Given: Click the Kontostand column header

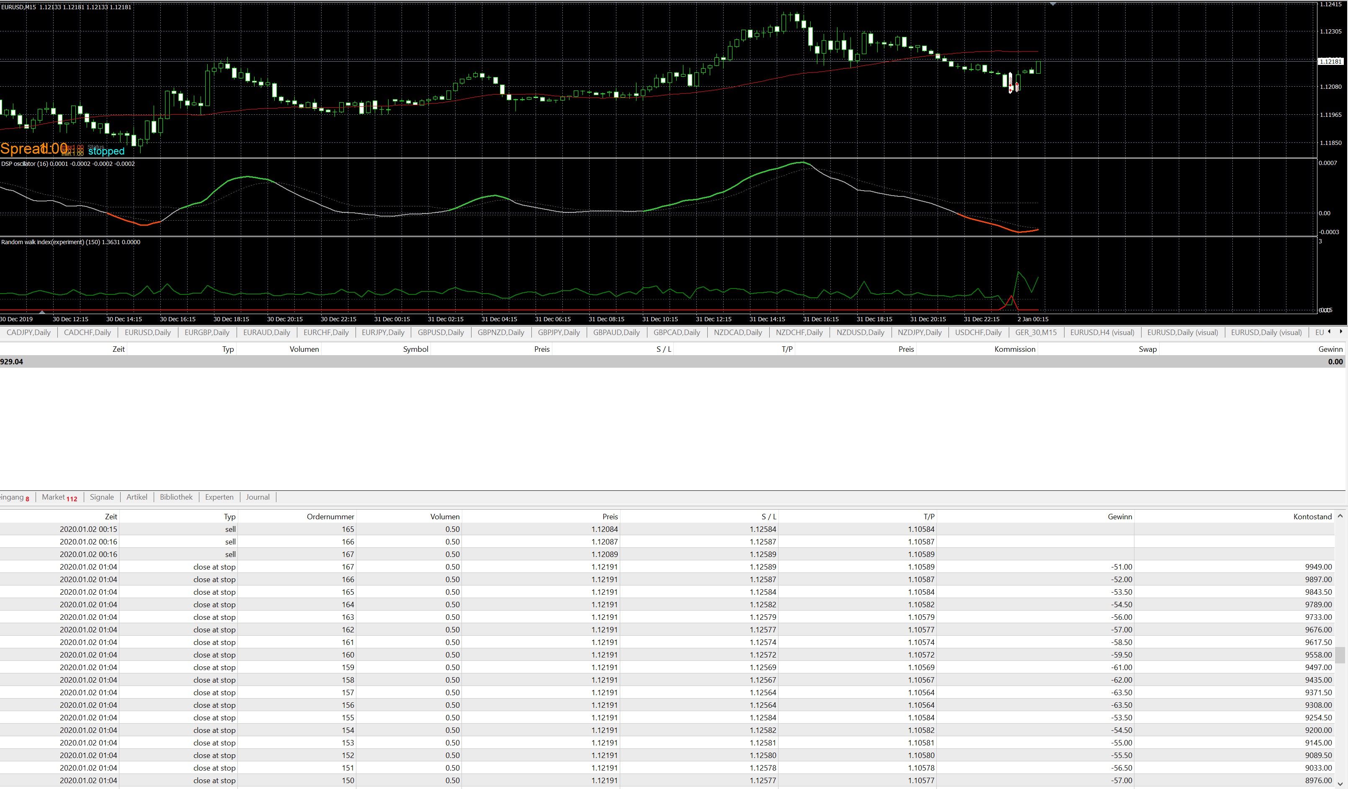Looking at the screenshot, I should point(1312,516).
